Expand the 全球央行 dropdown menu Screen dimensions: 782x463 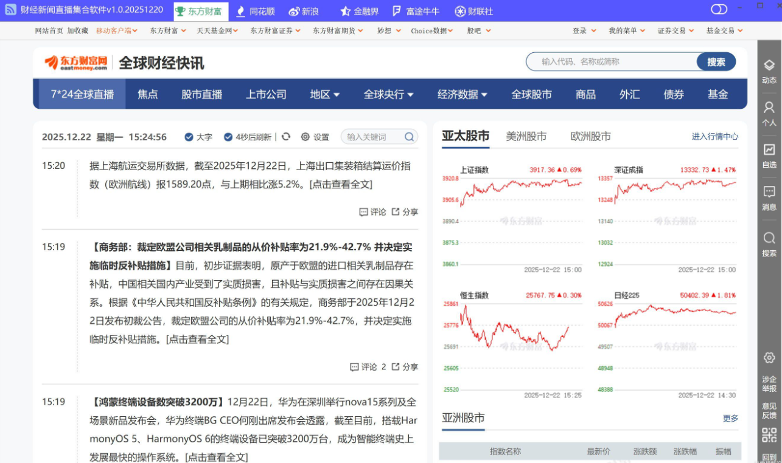coord(388,94)
